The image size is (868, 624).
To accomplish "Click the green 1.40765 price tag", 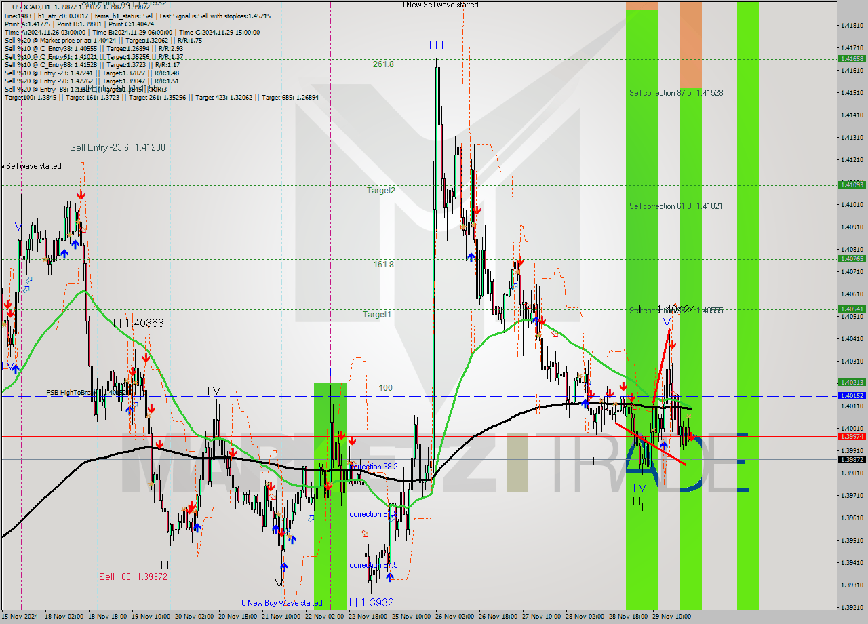I will [x=852, y=258].
